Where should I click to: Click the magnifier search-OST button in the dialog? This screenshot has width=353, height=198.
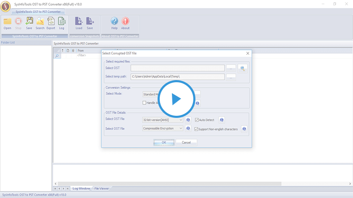coord(242,68)
